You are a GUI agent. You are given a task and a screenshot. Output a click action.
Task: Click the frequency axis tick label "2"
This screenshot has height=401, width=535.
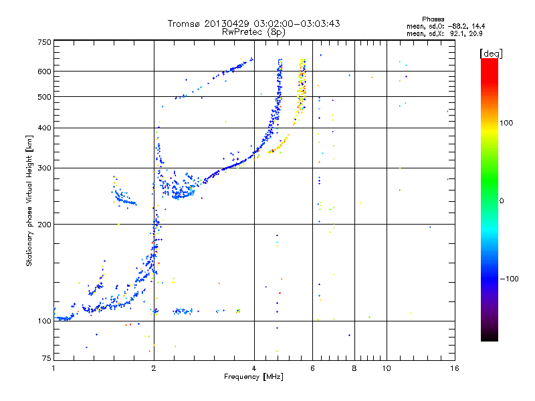(154, 368)
